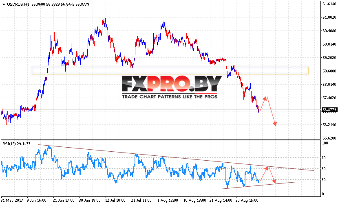Select the lower RSI ascending trendline
Screen dimensions: 338x205
coord(258,185)
